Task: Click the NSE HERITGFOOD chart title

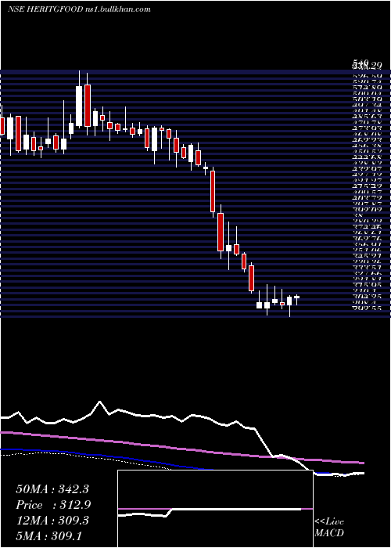Action: point(45,9)
